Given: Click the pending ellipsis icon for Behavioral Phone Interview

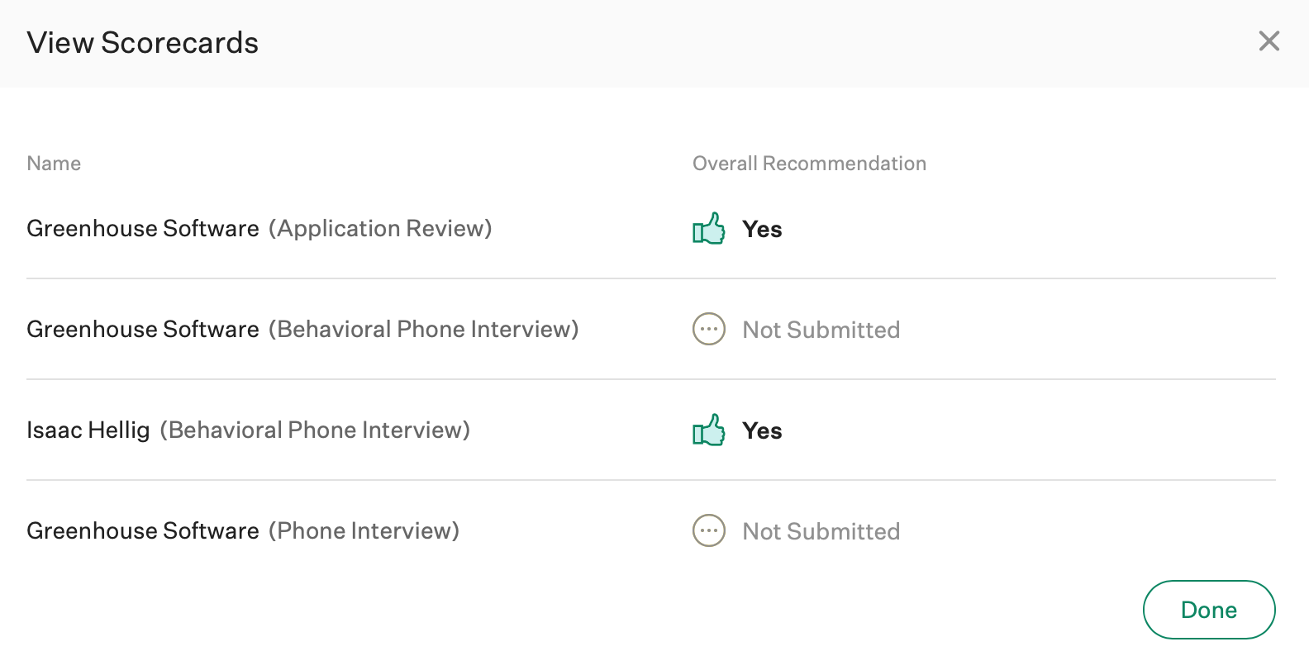Looking at the screenshot, I should pos(709,329).
